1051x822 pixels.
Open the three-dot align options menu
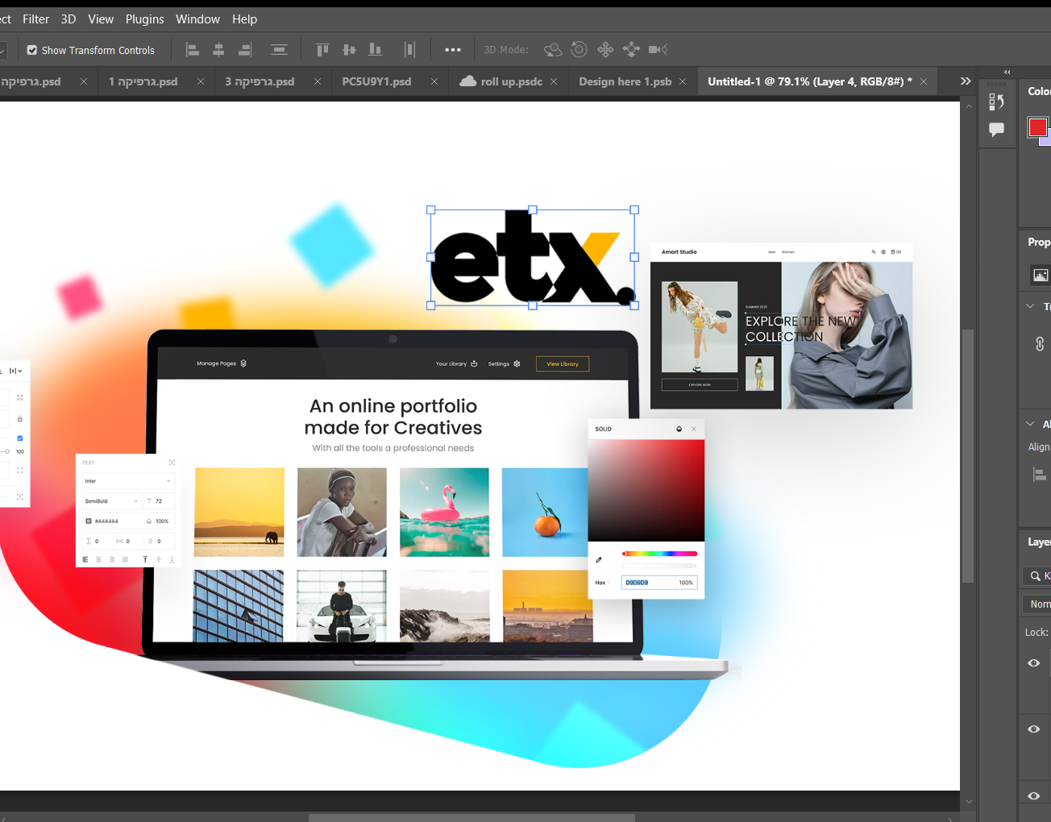453,50
